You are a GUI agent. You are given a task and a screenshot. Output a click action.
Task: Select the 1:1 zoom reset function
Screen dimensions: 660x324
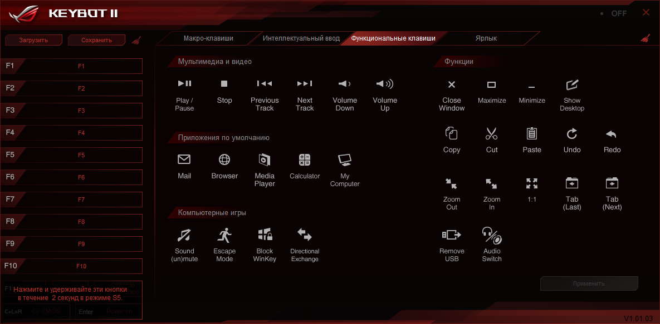click(x=532, y=183)
